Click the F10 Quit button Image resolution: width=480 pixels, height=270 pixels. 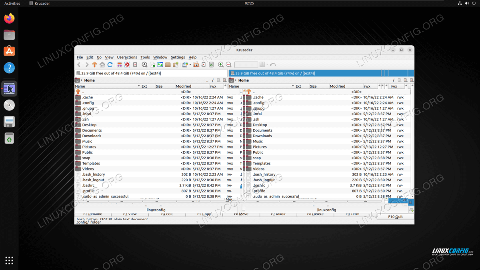(395, 216)
